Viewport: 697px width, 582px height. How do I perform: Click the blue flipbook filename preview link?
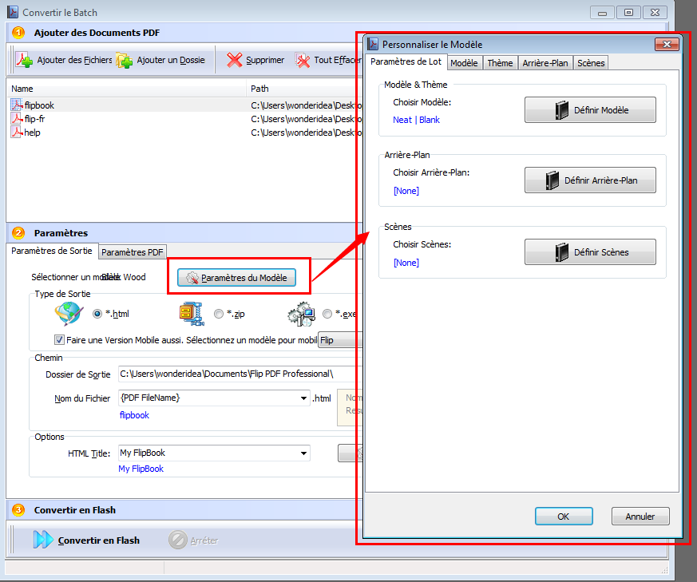(134, 415)
